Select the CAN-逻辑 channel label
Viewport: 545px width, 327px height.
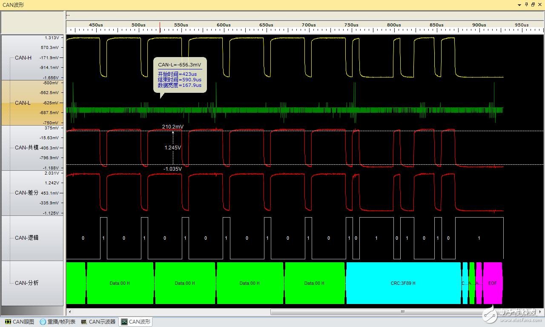click(26, 238)
